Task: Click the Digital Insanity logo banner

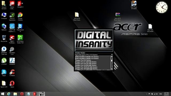Action: click(x=94, y=41)
